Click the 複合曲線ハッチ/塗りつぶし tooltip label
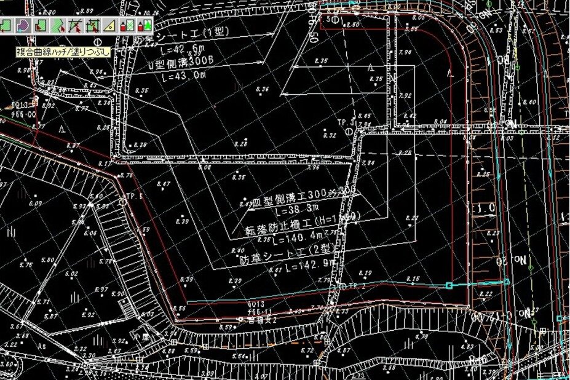The height and width of the screenshot is (380, 570). tap(63, 52)
